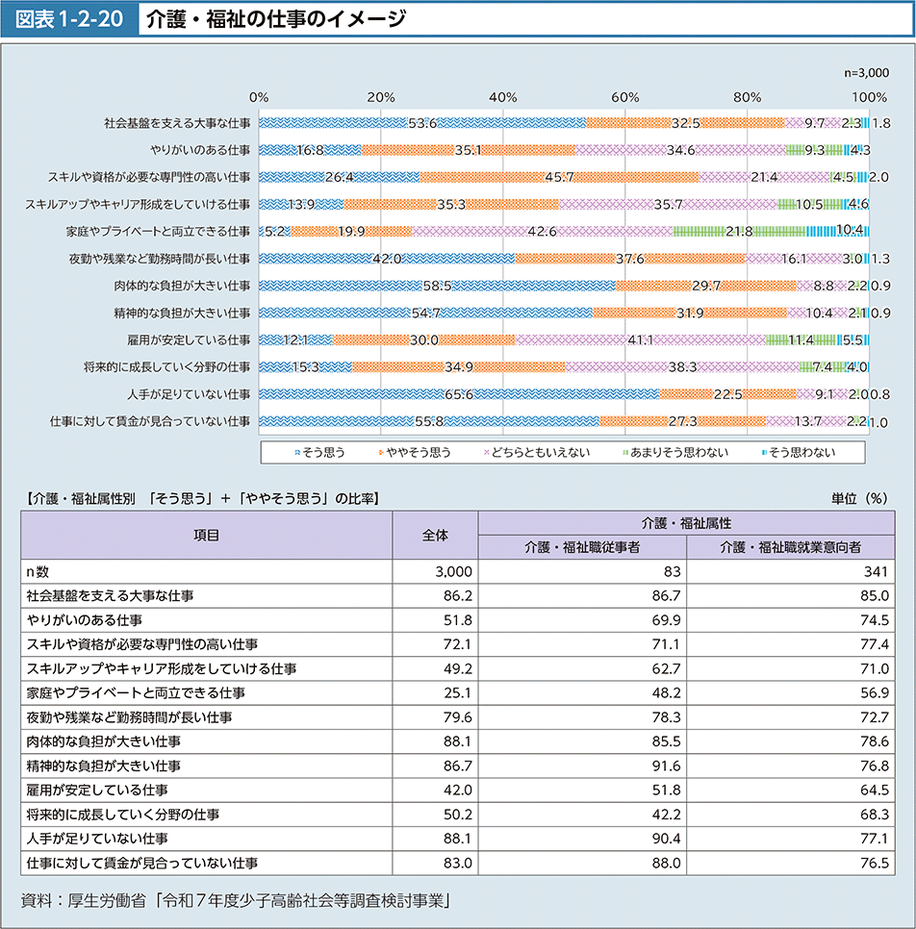916x929 pixels.
Task: Click the 60% axis label
Action: click(624, 97)
